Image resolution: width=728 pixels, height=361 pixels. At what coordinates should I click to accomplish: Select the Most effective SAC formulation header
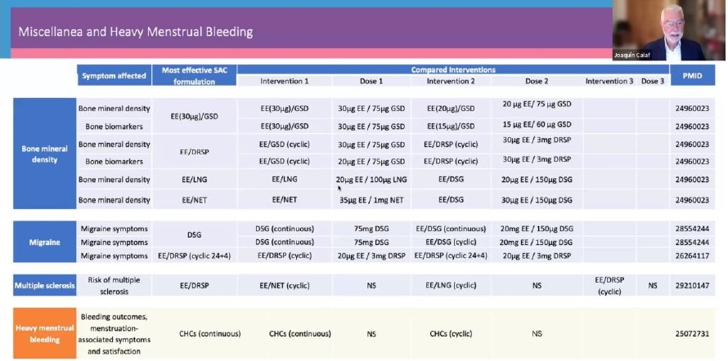pos(194,75)
